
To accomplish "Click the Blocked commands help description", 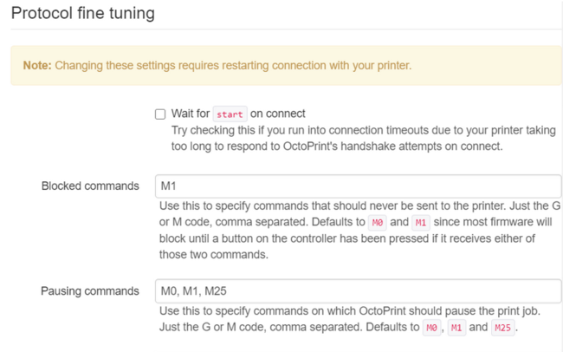I will click(x=357, y=231).
